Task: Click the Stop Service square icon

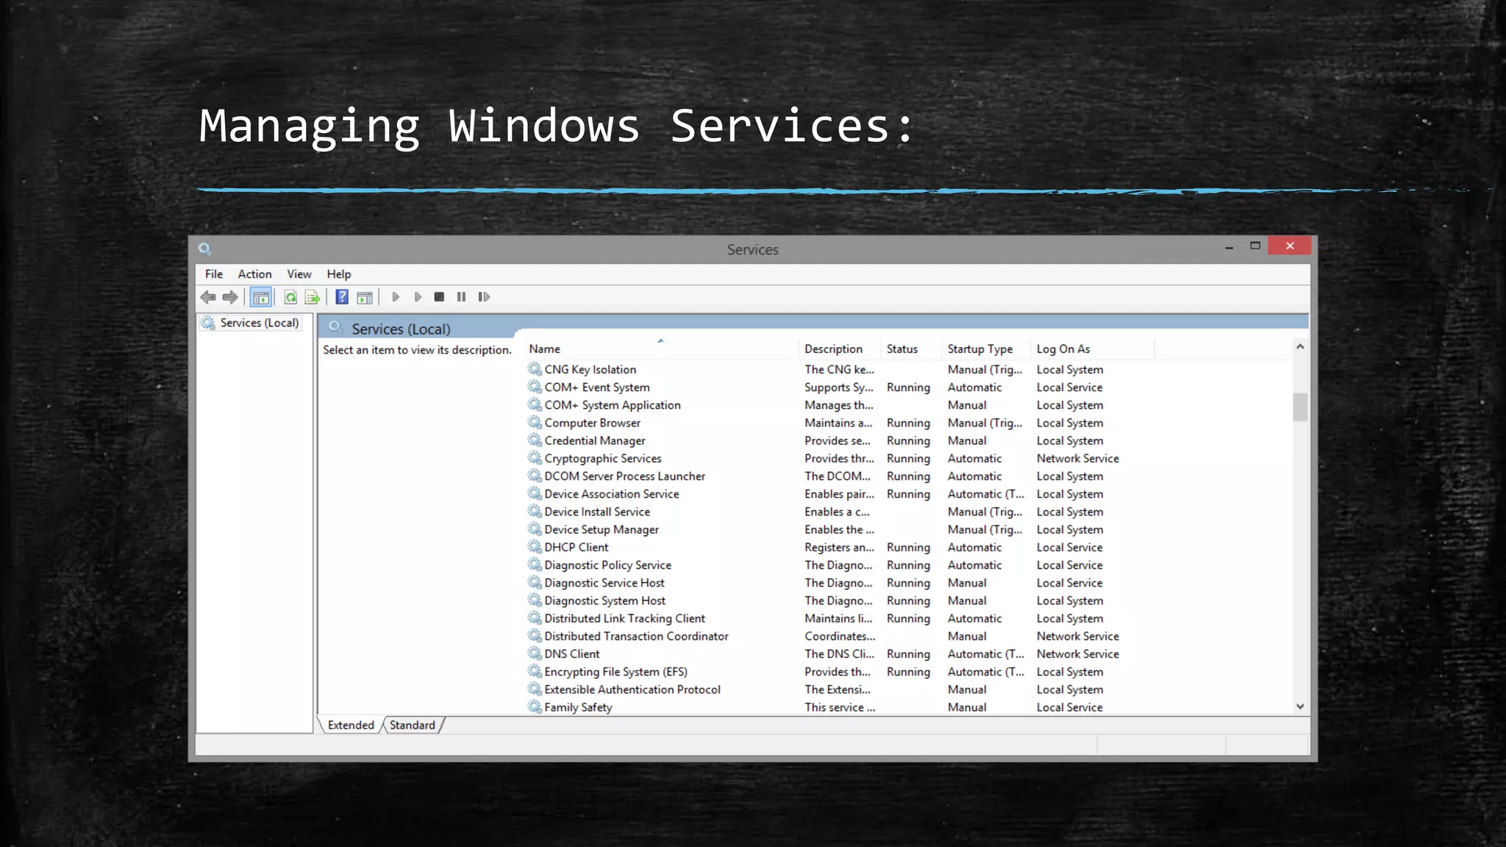Action: pos(439,297)
